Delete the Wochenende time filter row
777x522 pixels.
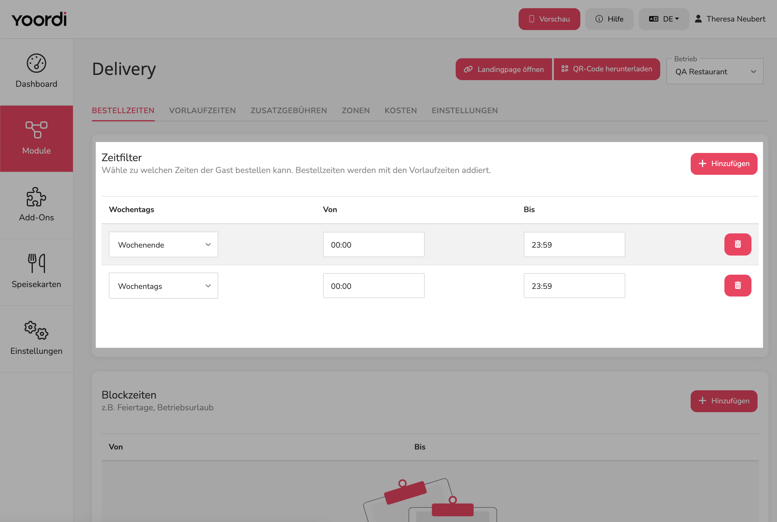pyautogui.click(x=738, y=244)
